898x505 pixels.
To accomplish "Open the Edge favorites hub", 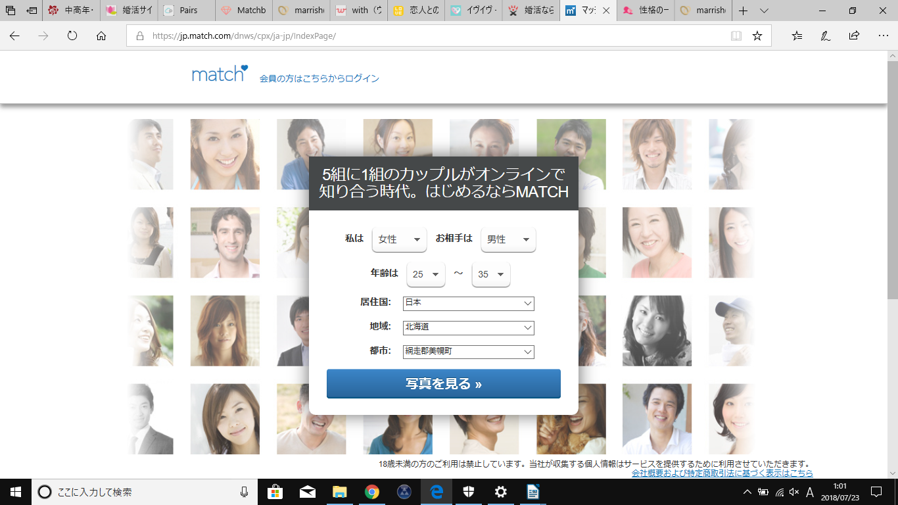I will [797, 36].
